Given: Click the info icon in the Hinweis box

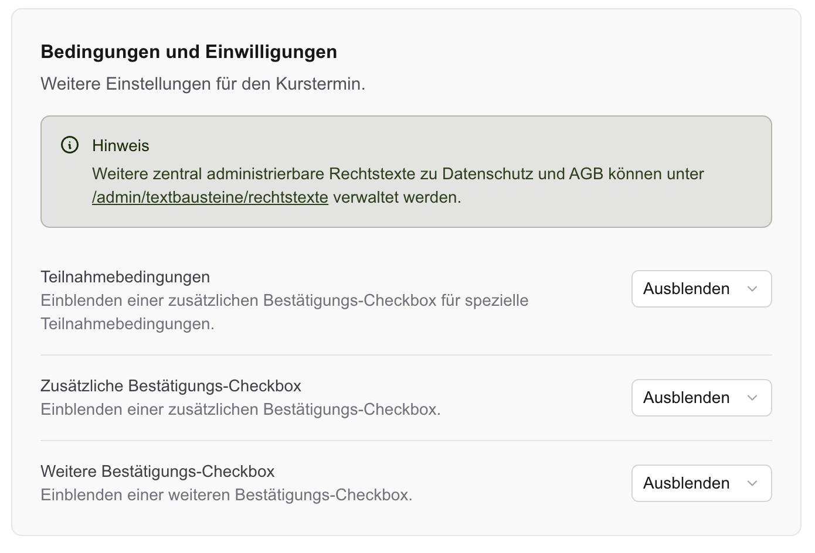Looking at the screenshot, I should click(x=70, y=145).
